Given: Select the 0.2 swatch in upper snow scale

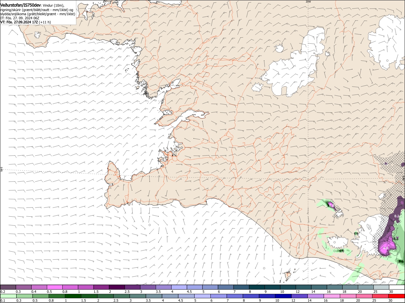Looking at the screenshot, I should point(8,287).
